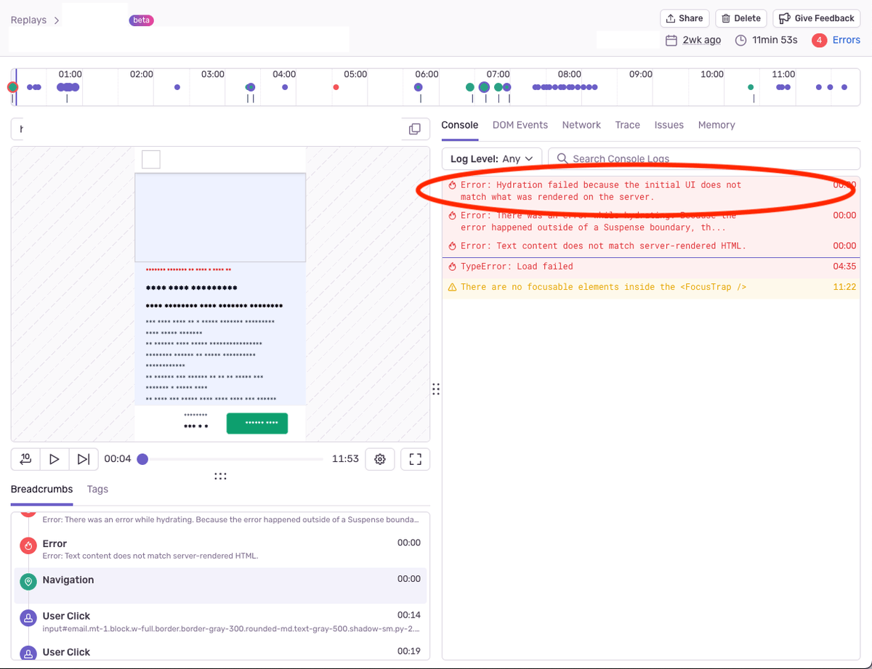The width and height of the screenshot is (872, 669).
Task: Enter fullscreen replay mode
Action: click(x=415, y=459)
